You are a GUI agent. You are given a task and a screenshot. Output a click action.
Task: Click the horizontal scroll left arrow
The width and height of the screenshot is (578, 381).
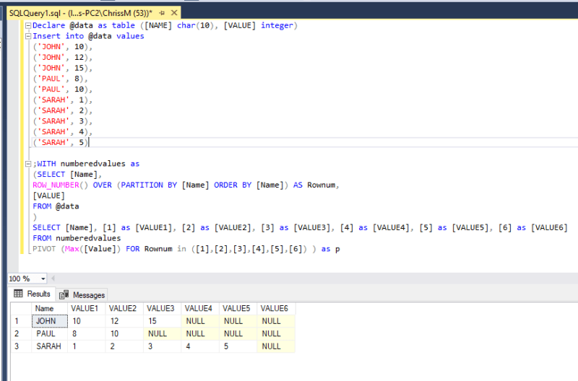[53, 279]
